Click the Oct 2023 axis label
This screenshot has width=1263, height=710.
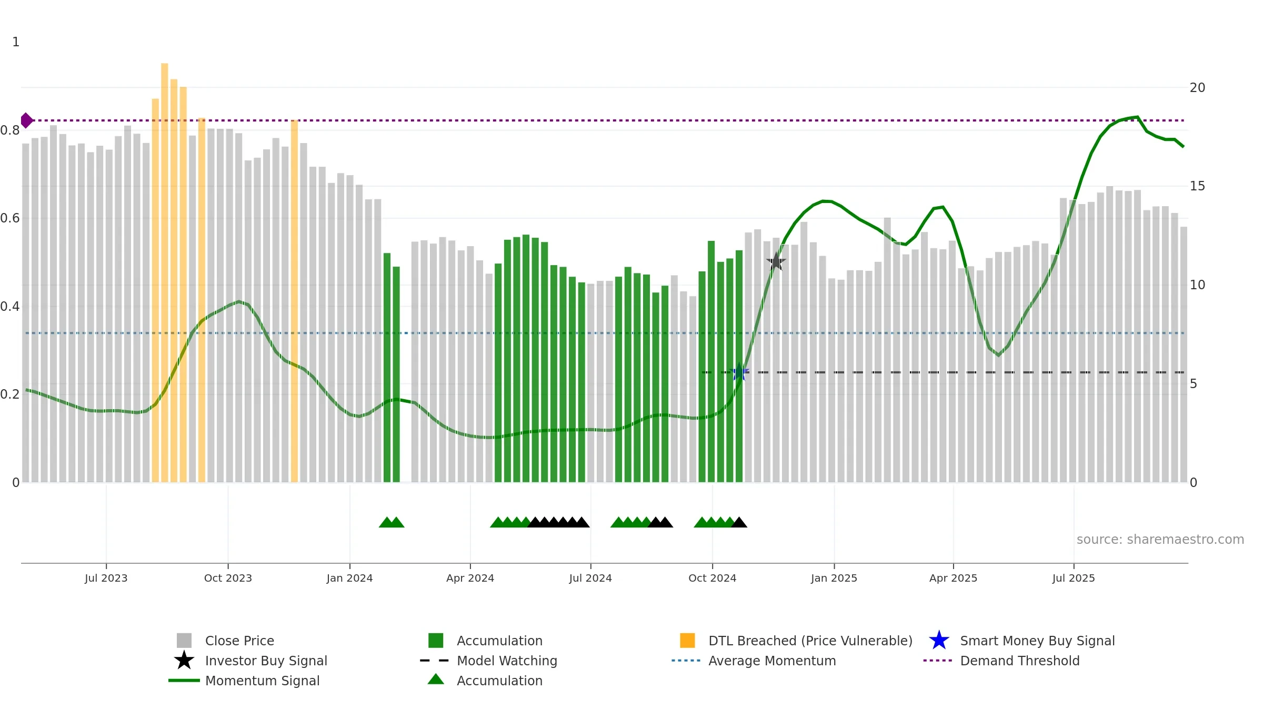pos(228,578)
